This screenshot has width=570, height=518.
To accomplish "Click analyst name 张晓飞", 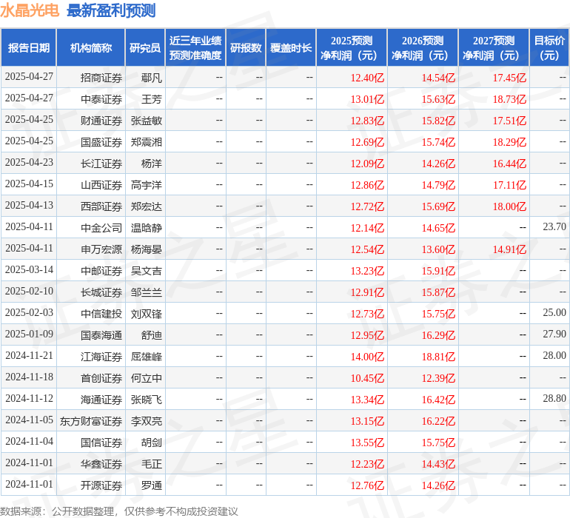I will point(147,399).
